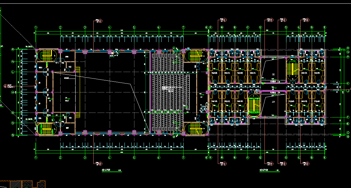Screen dimensions: 351x188
Task: Click the right floor plan title text
Action: point(265,170)
